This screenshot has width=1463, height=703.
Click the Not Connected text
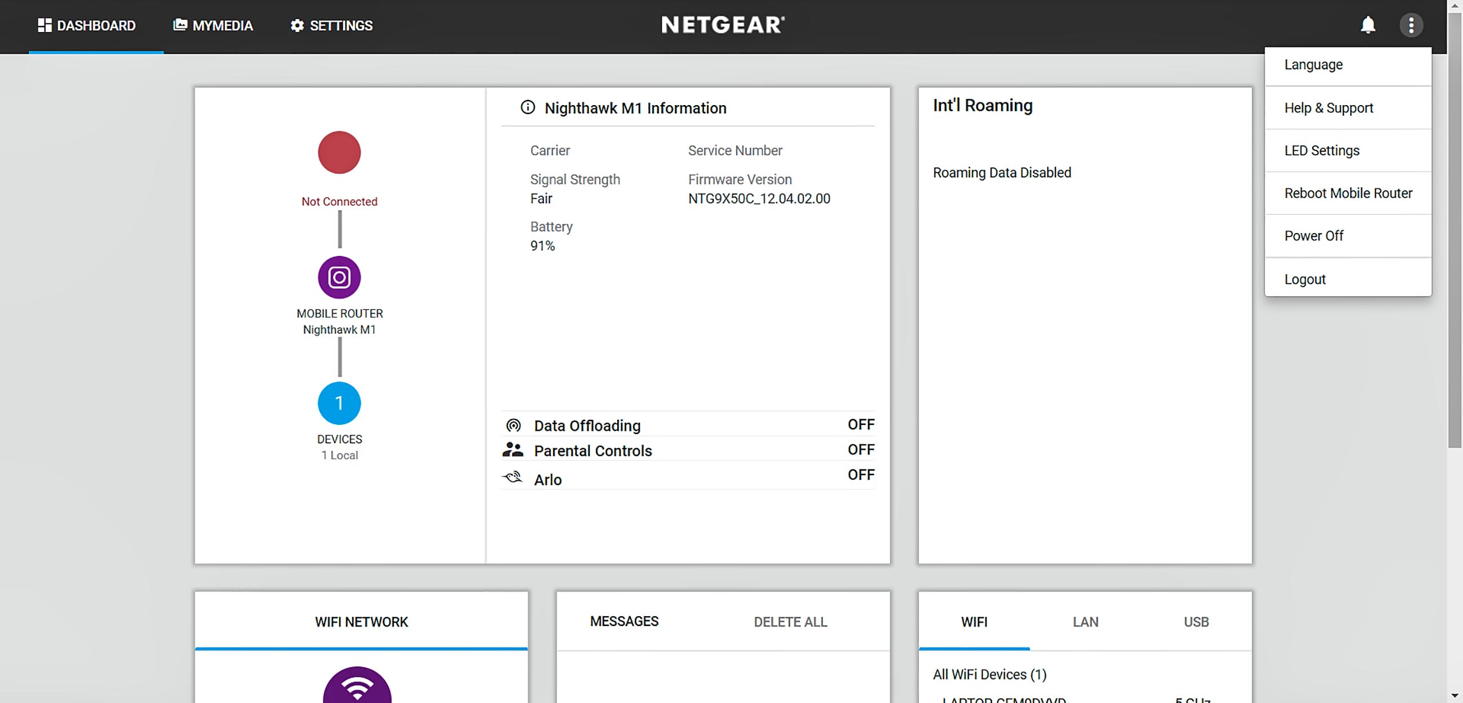[x=339, y=202]
